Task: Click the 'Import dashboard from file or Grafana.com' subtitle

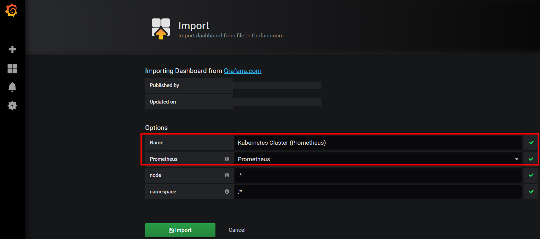Action: click(x=231, y=35)
